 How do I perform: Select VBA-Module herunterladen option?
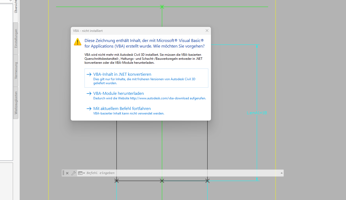tap(146, 96)
